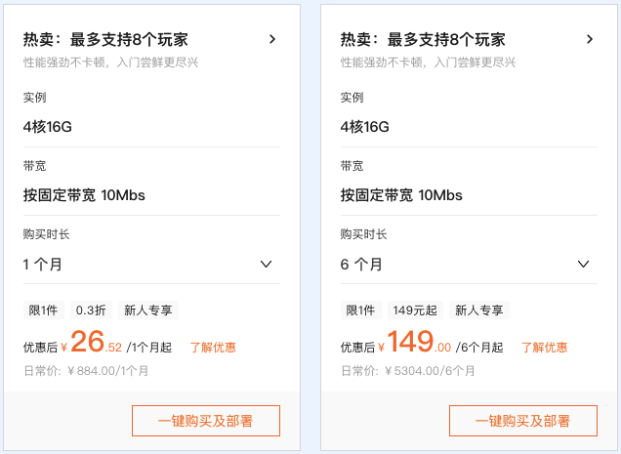Click the arrow icon in the 6 个月 plan header
Screen dimensions: 621x454
tap(590, 40)
